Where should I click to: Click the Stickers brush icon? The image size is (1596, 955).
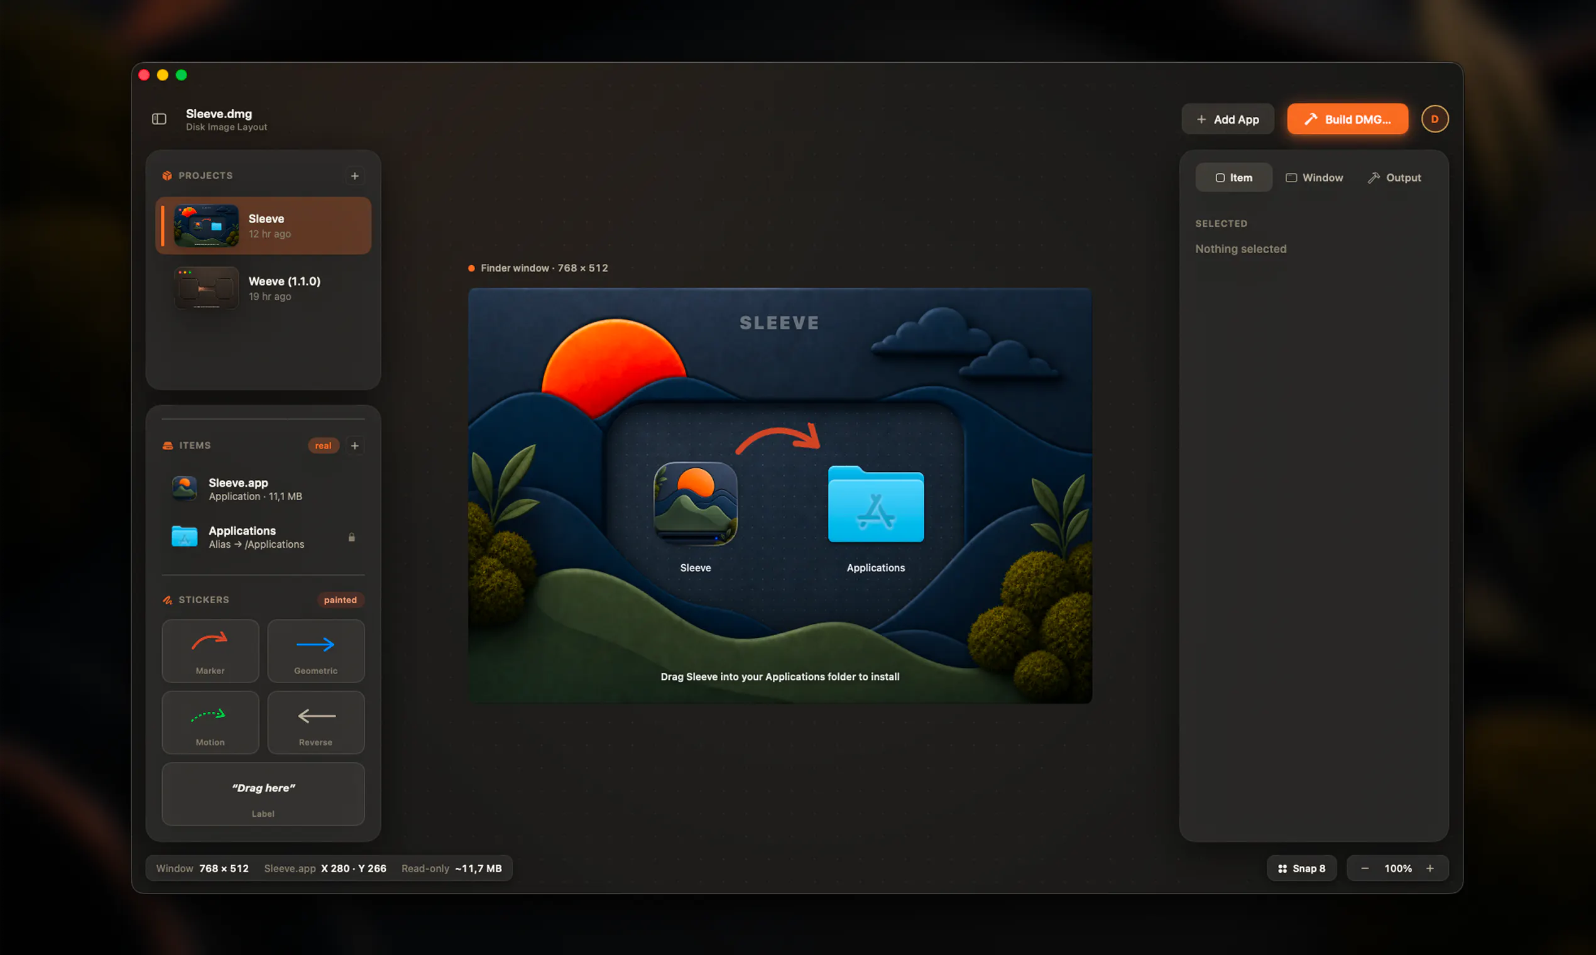pos(167,600)
